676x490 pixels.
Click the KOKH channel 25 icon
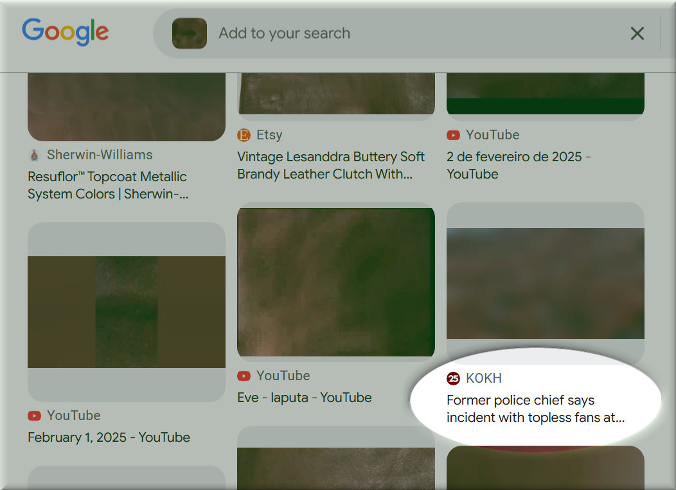[454, 378]
